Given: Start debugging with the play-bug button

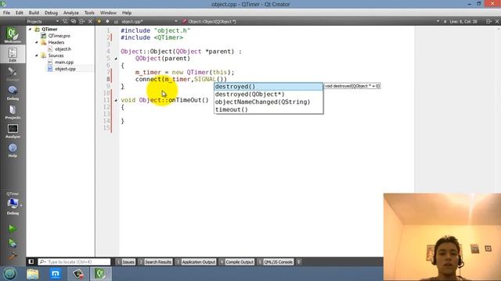Looking at the screenshot, I should point(13,243).
